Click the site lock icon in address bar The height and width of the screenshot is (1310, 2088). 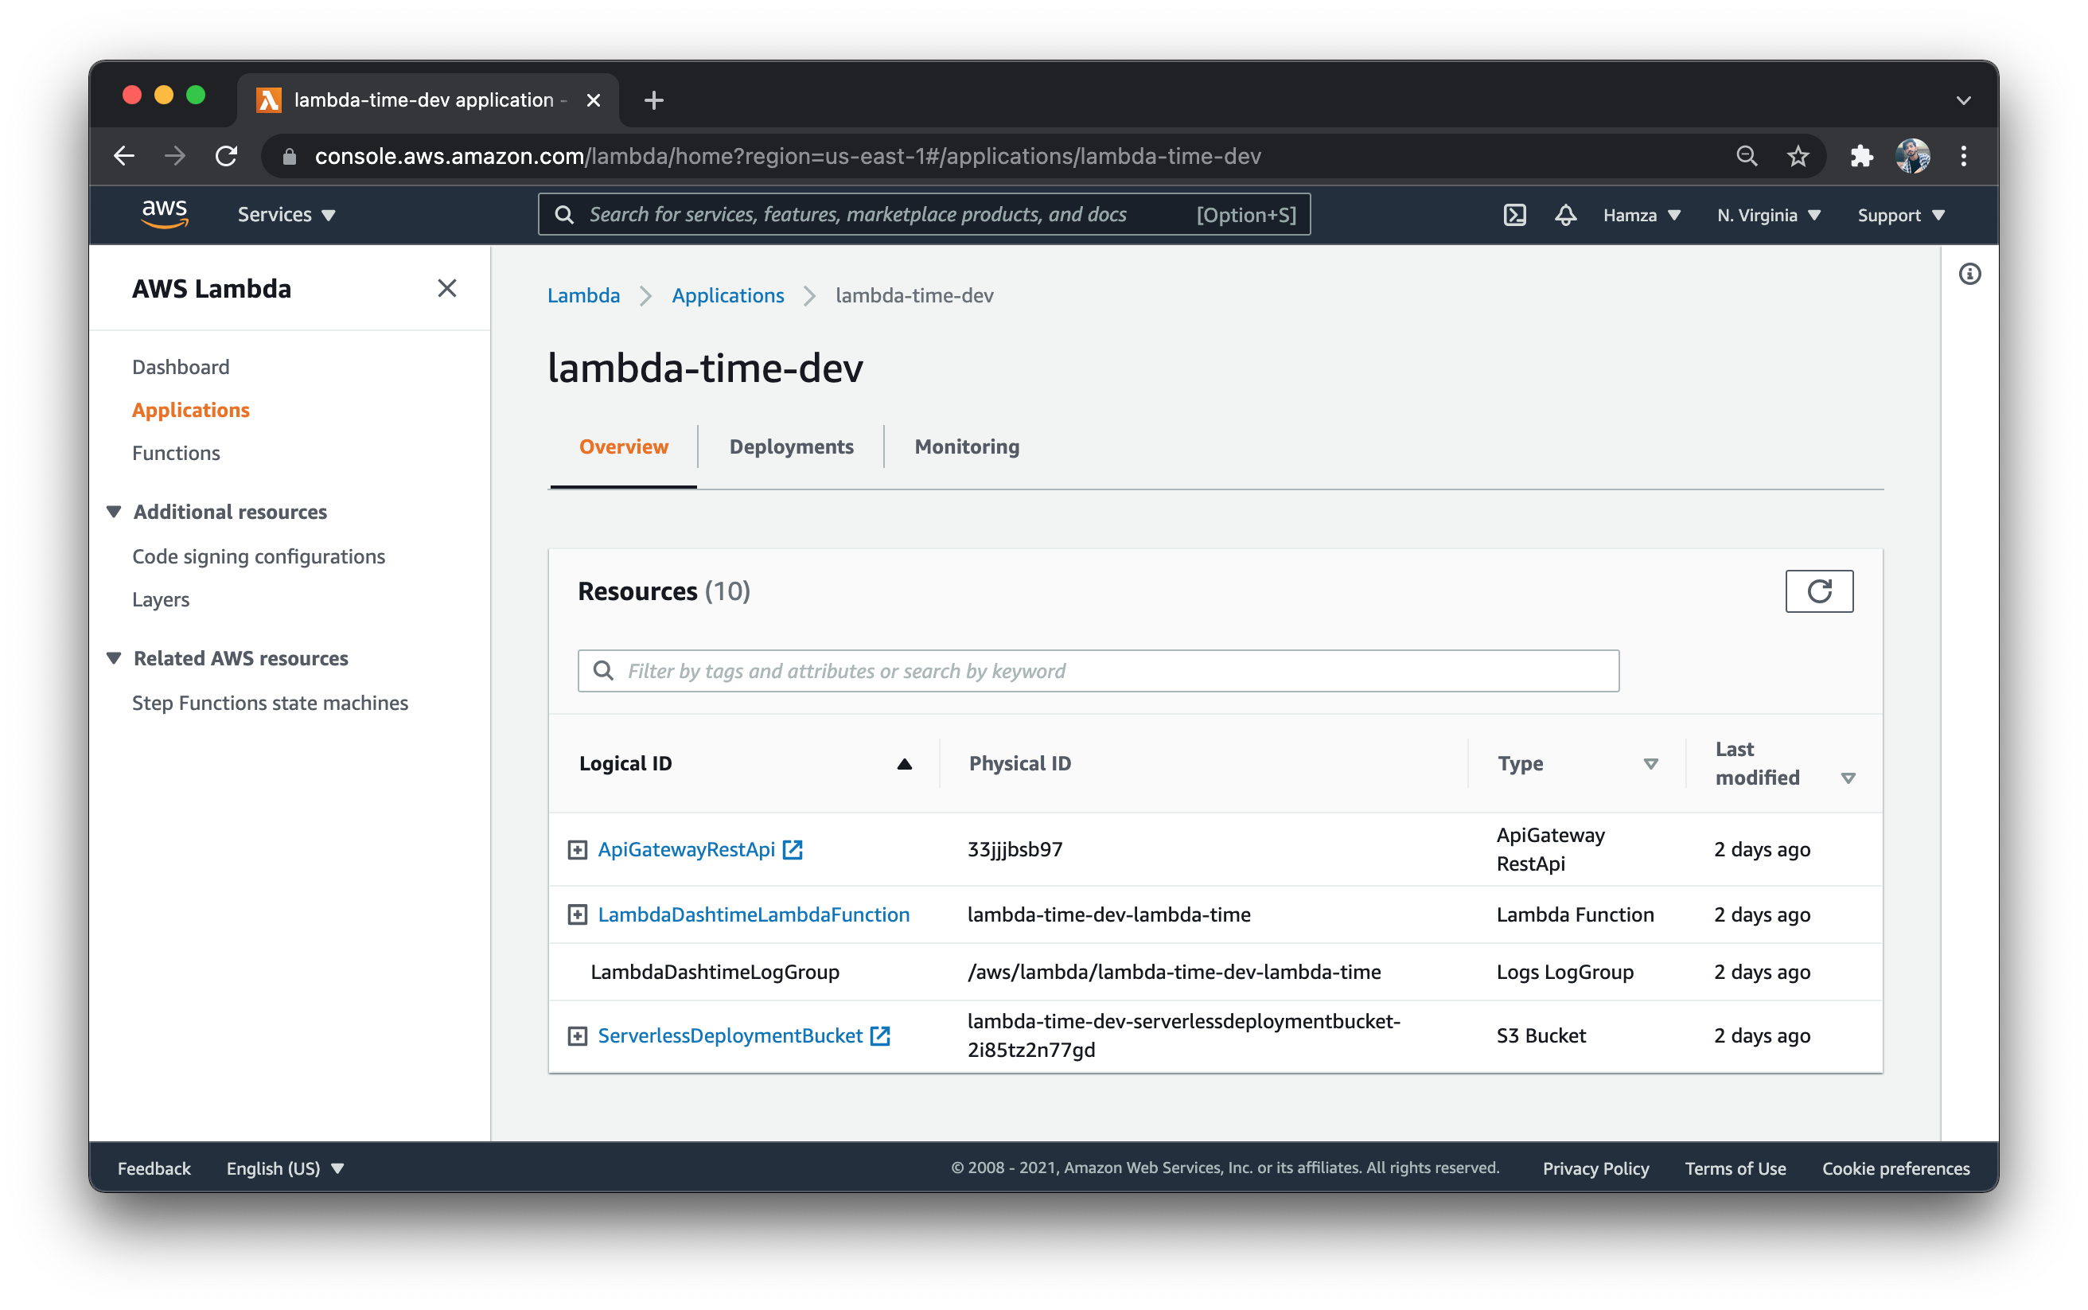coord(290,156)
